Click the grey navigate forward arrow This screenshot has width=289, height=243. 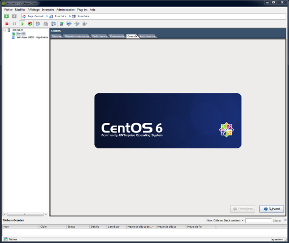click(14, 16)
